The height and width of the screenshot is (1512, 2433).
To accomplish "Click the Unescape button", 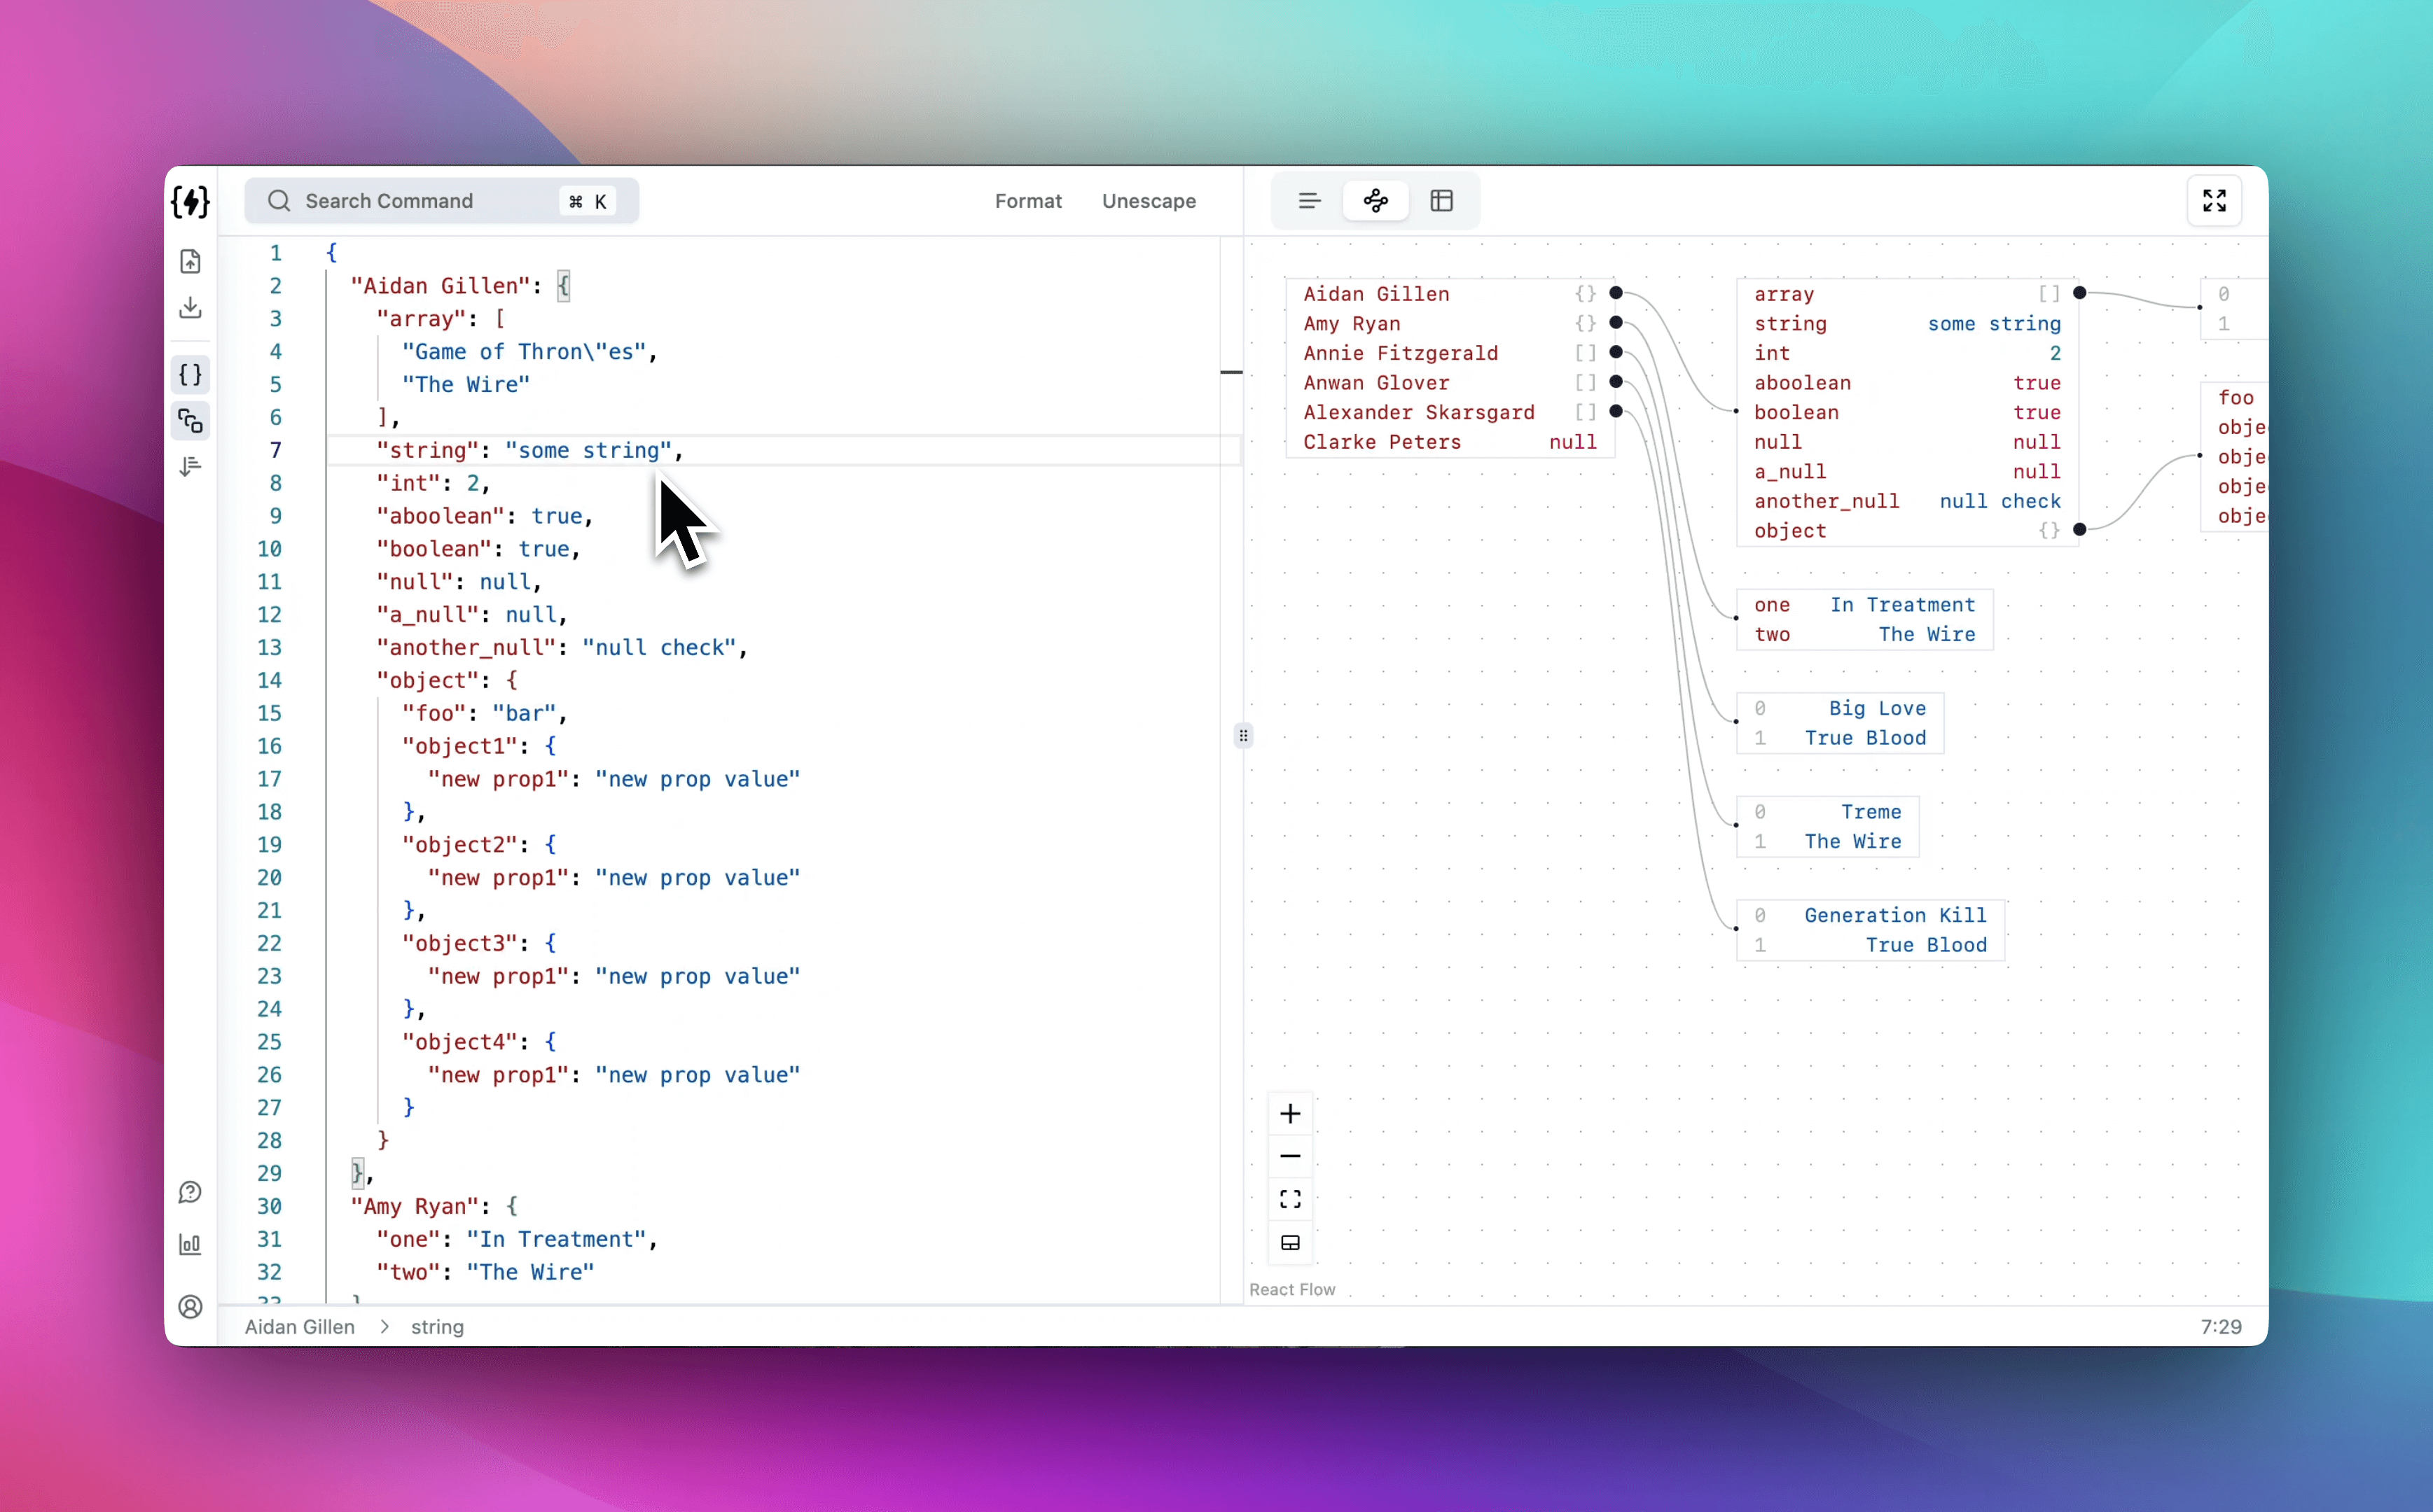I will pyautogui.click(x=1149, y=201).
